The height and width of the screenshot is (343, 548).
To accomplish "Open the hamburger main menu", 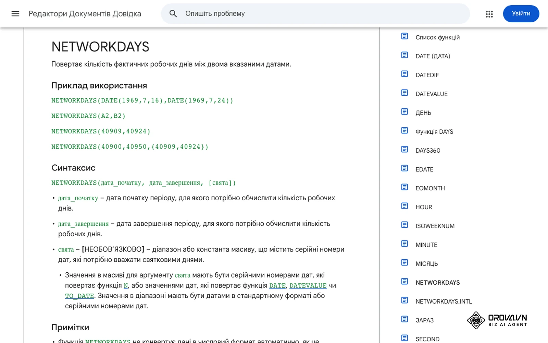I will [15, 14].
